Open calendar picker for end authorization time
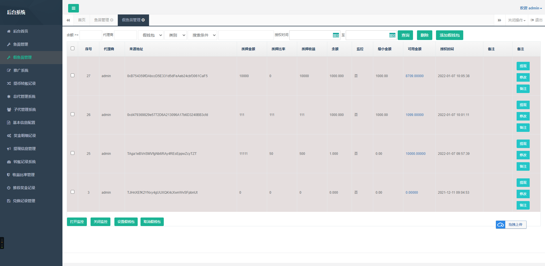This screenshot has height=266, width=545. click(392, 35)
